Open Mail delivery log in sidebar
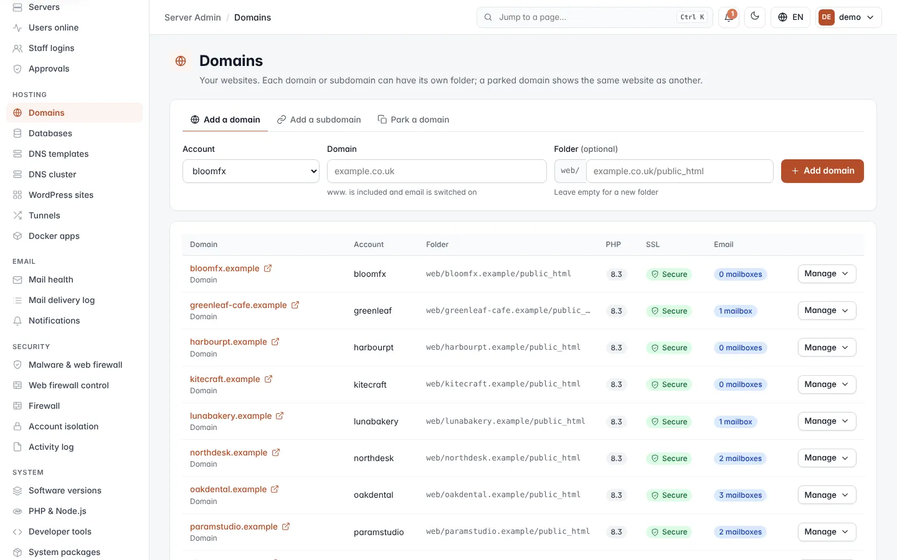Viewport: 897px width, 560px height. pyautogui.click(x=75, y=300)
